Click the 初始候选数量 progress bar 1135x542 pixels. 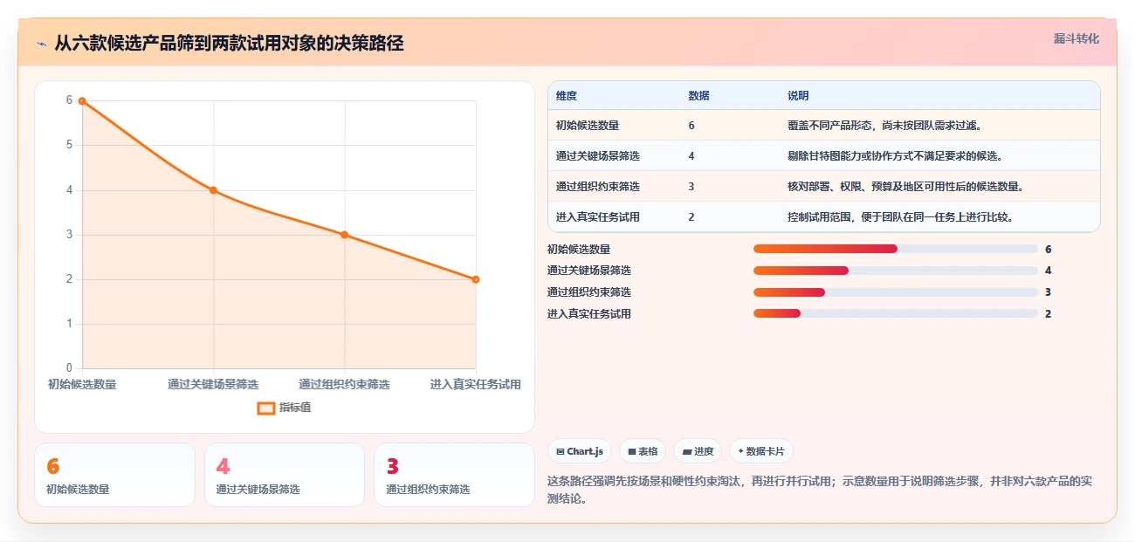point(895,249)
